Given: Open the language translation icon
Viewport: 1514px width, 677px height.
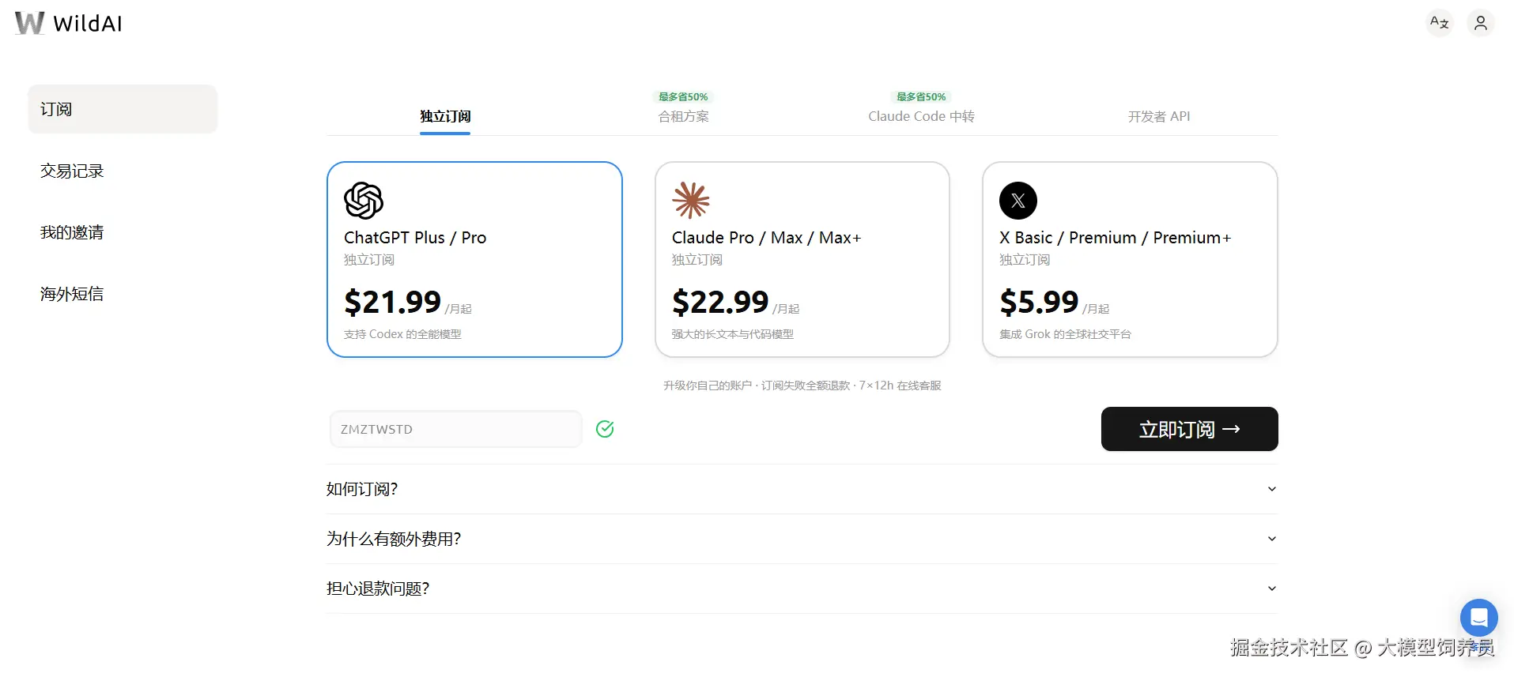Looking at the screenshot, I should click(x=1439, y=23).
